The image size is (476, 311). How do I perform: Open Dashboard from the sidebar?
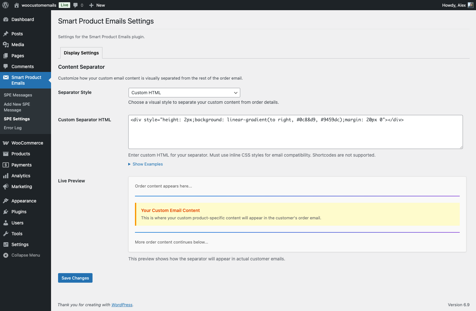22,19
